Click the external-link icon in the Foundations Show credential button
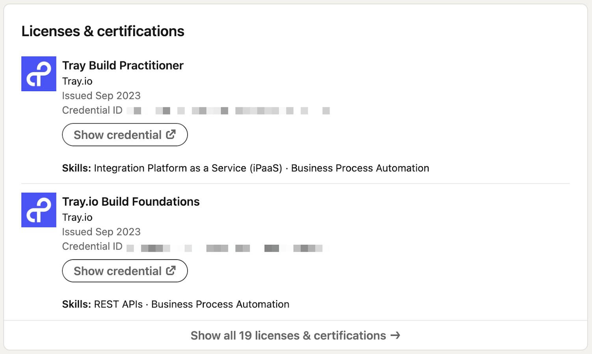This screenshot has height=354, width=592. (171, 271)
